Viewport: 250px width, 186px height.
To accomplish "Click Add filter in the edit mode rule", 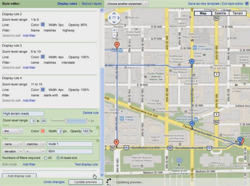I will coord(29,165).
